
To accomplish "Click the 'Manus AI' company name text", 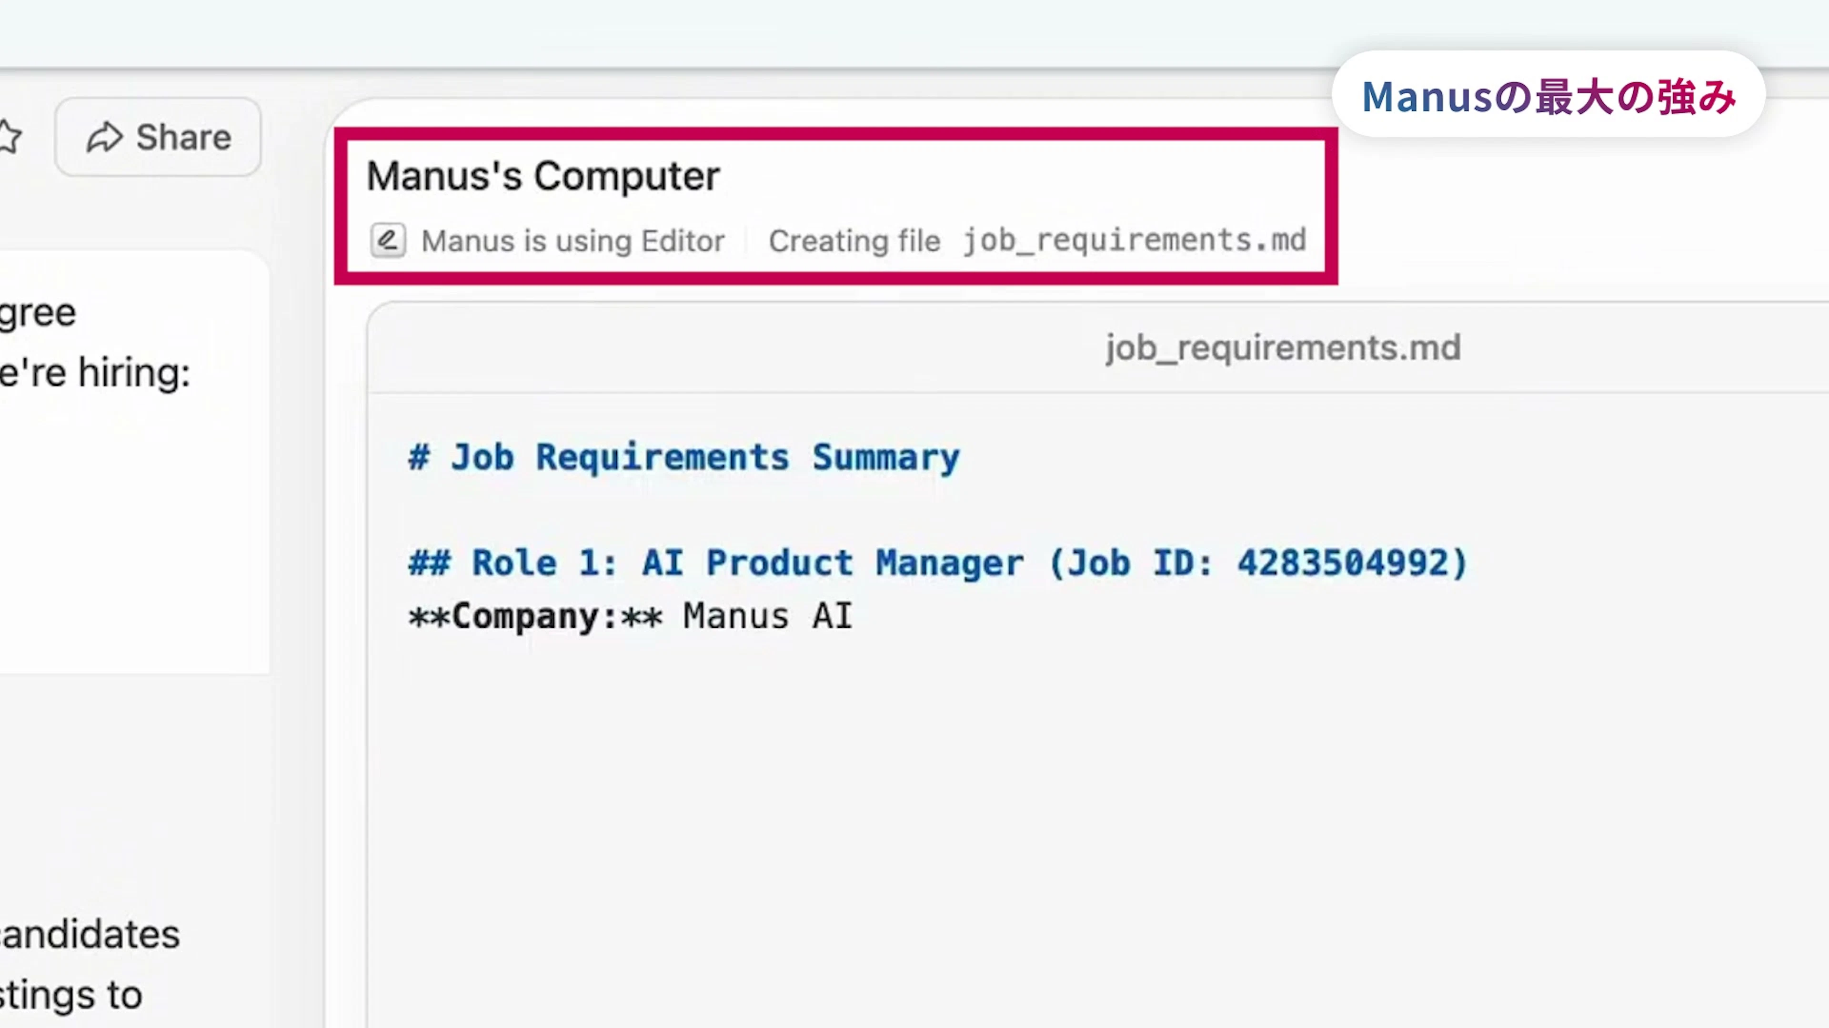I will tap(767, 616).
